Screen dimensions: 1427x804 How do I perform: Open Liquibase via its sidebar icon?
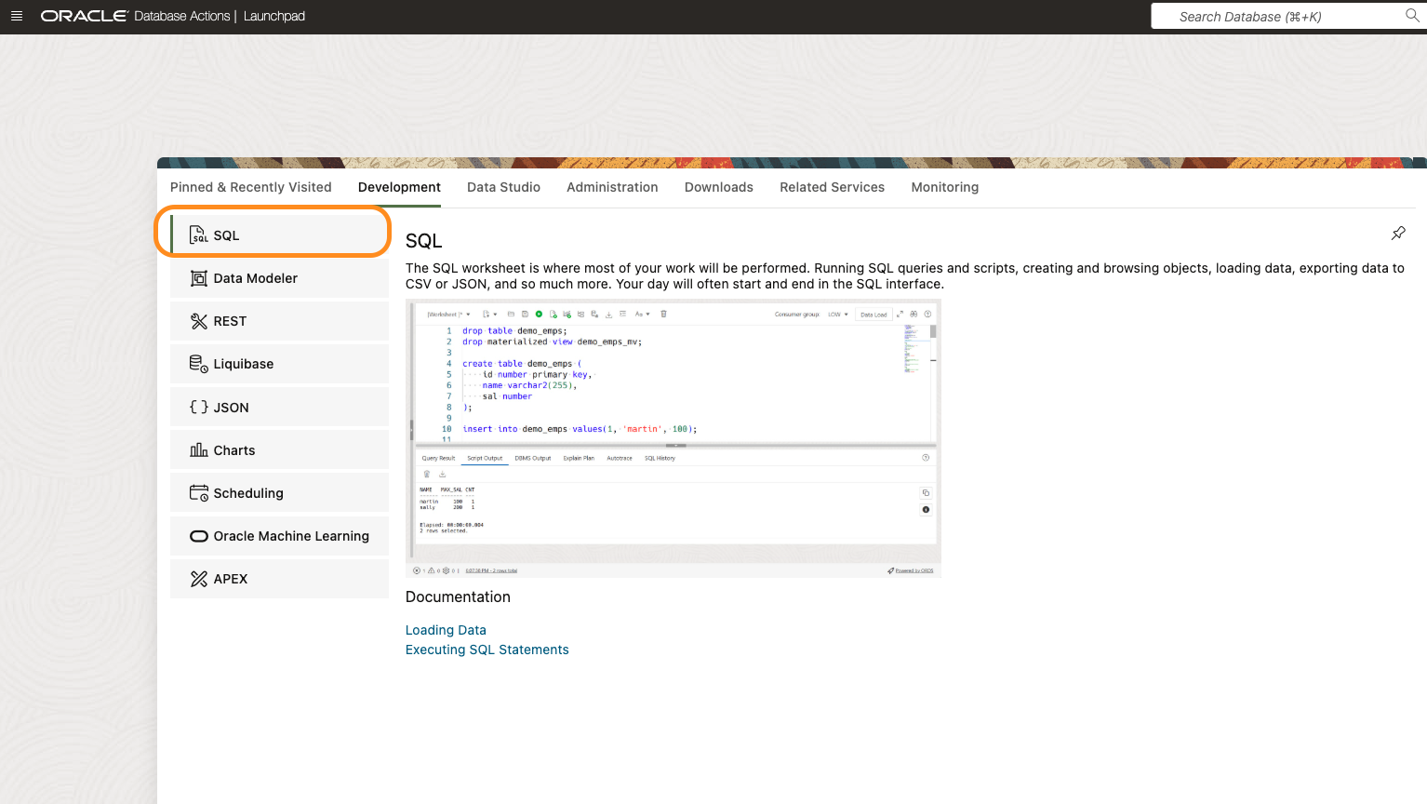coord(198,363)
